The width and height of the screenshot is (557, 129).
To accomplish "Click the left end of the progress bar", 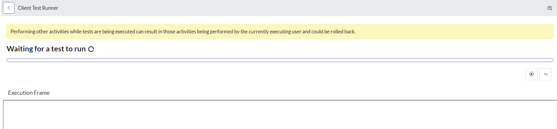I will click(9, 60).
